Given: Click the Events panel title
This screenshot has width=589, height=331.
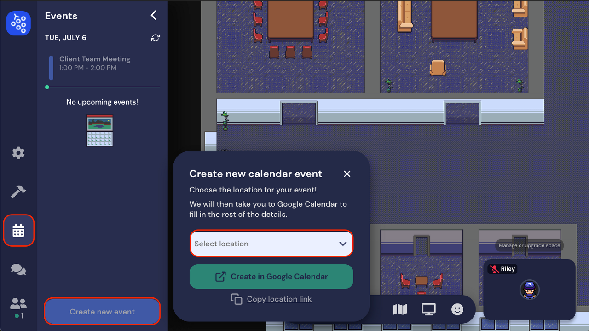Looking at the screenshot, I should 61,16.
